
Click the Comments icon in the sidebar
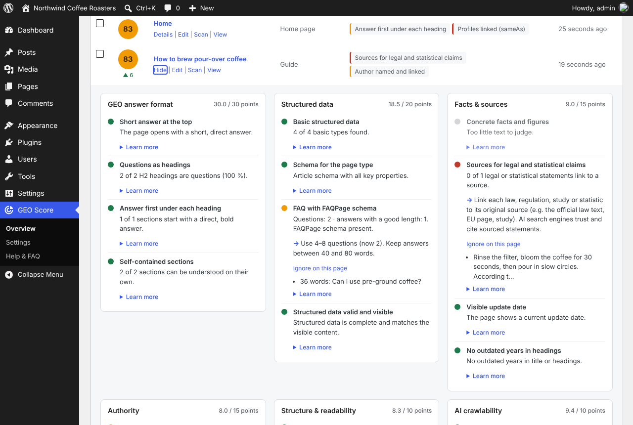point(9,103)
